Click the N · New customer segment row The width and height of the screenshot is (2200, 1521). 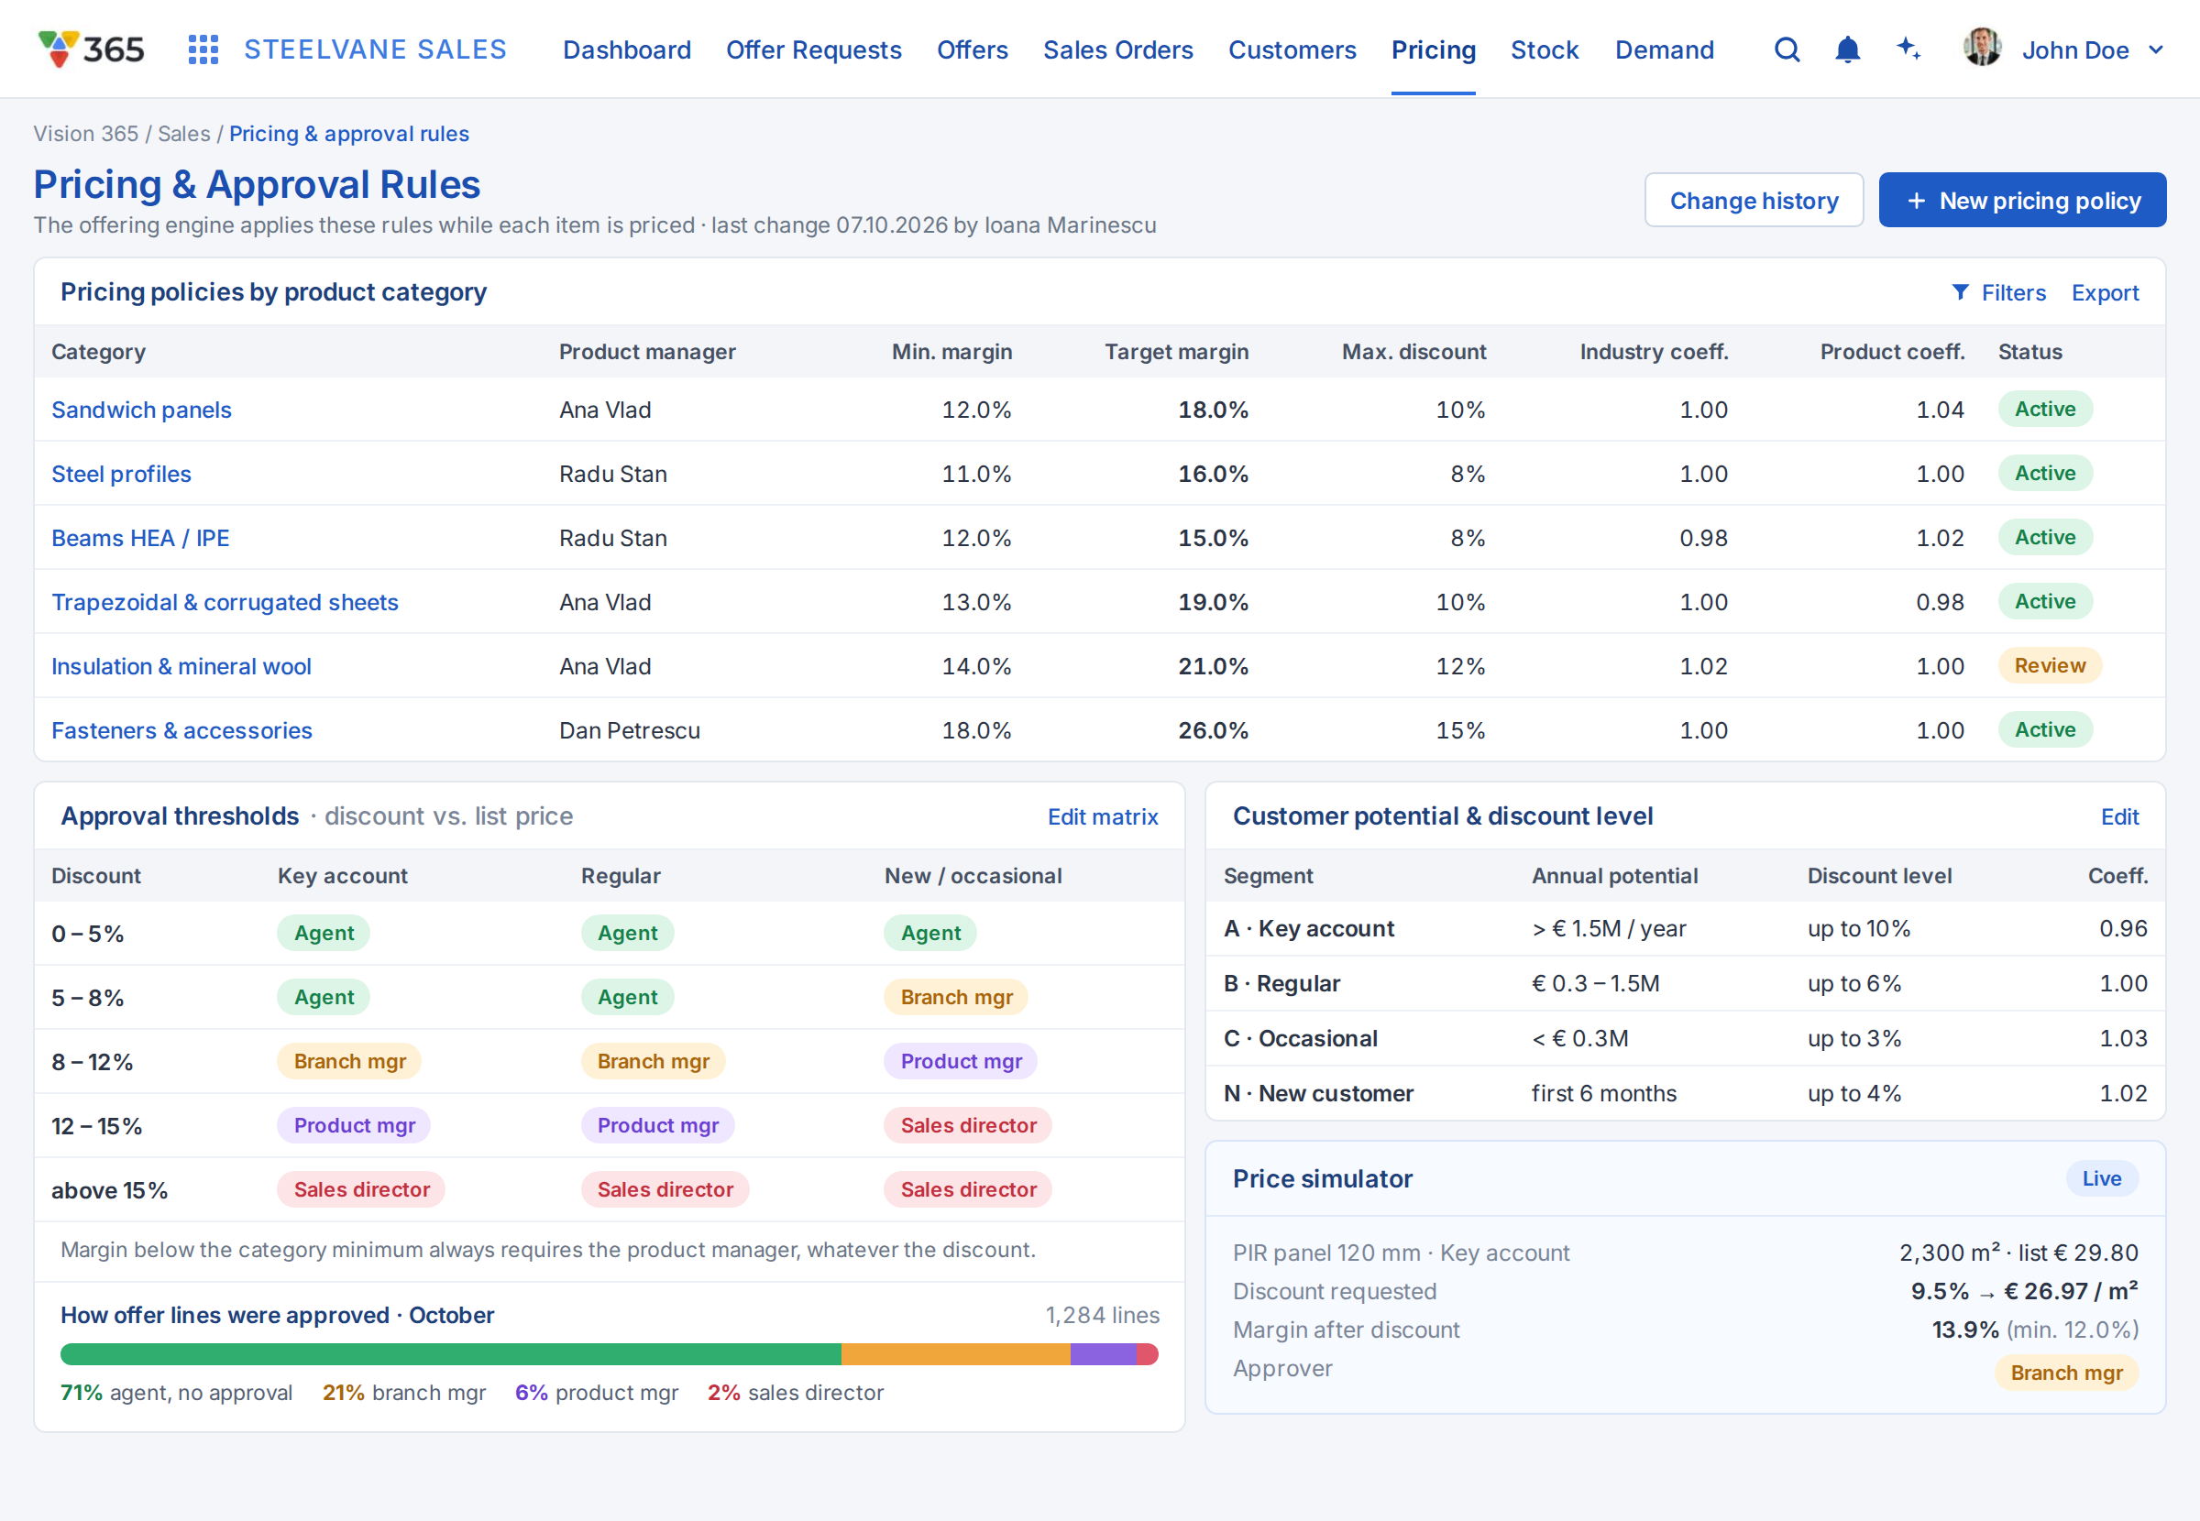coord(1684,1093)
